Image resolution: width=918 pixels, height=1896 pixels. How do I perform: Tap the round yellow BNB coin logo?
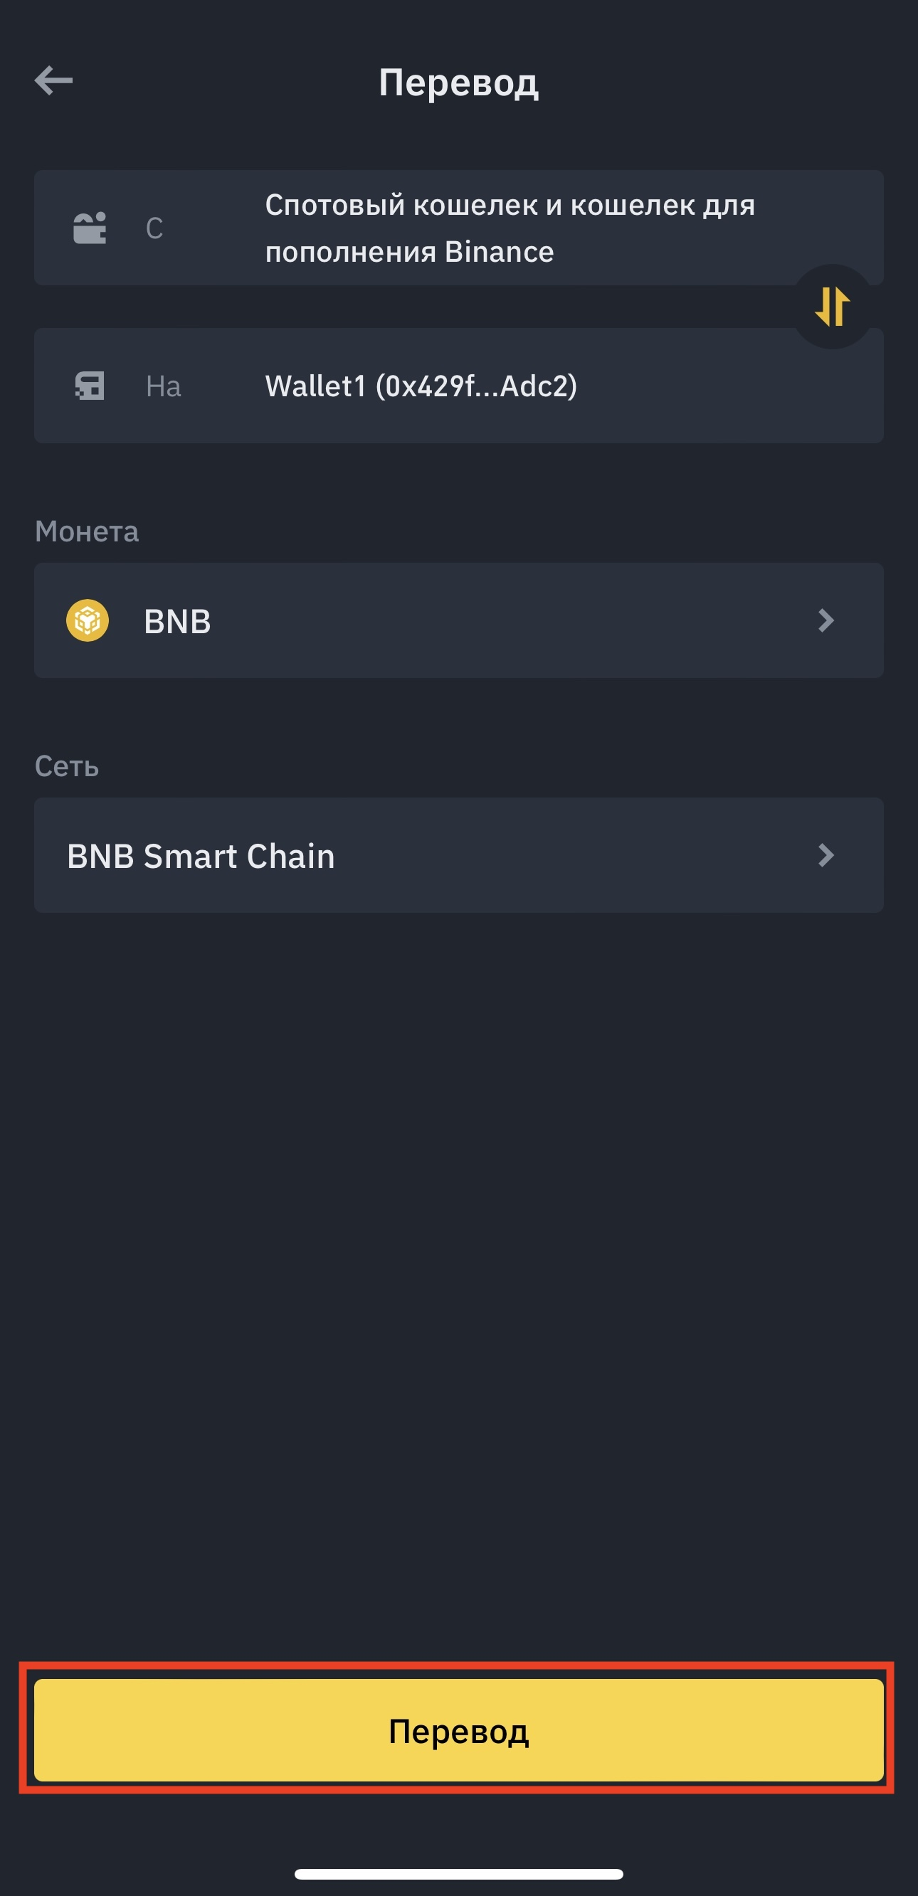click(x=88, y=620)
